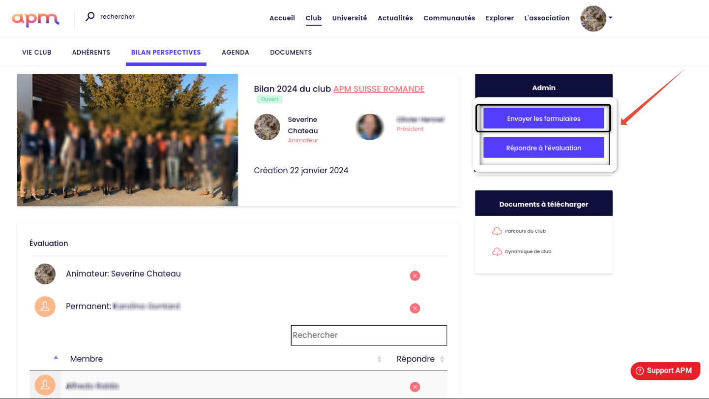Click cloud download icon beside Dynamique de club
This screenshot has width=709, height=399.
(x=497, y=252)
